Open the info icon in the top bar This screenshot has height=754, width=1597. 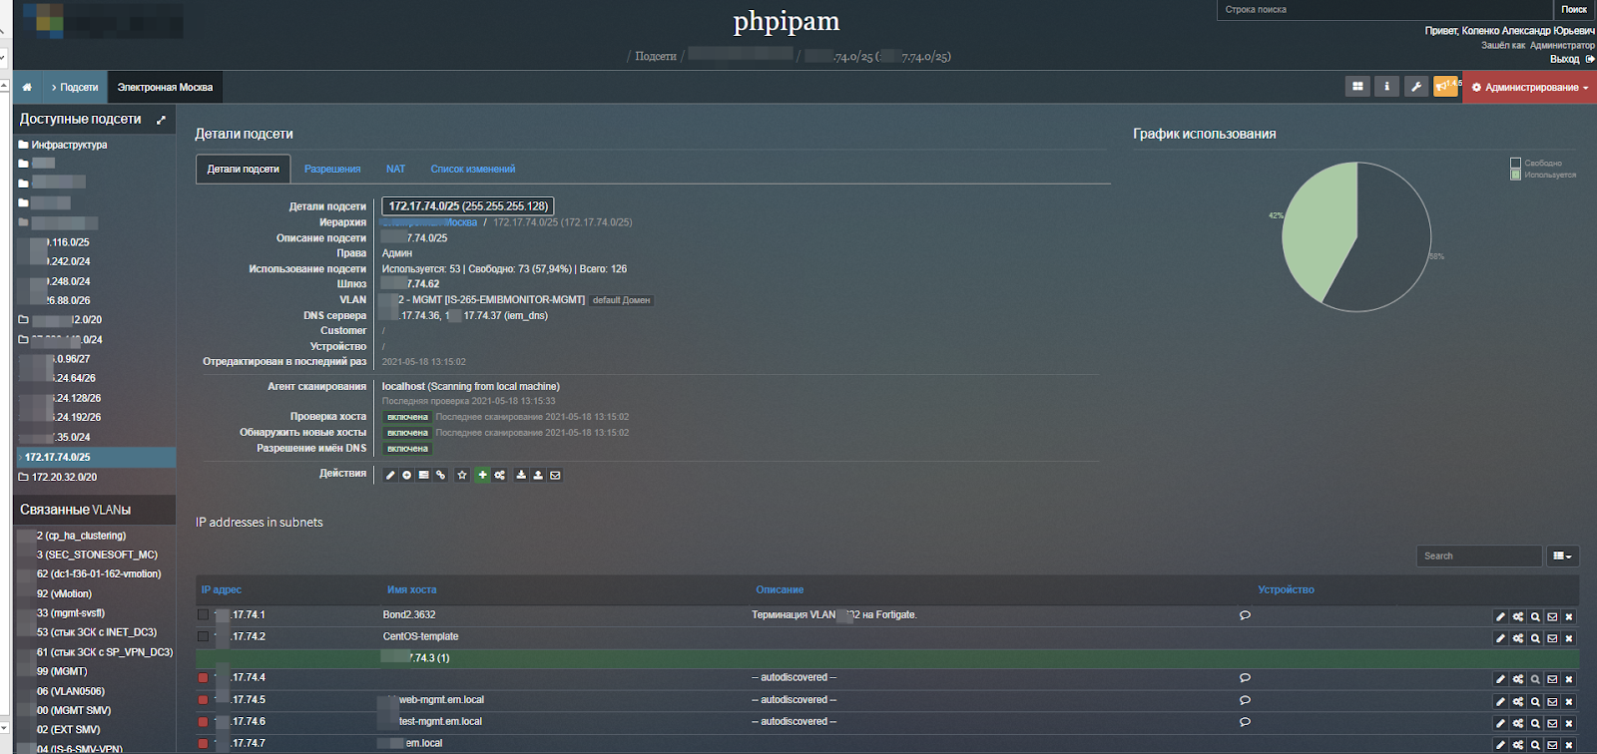coord(1386,87)
